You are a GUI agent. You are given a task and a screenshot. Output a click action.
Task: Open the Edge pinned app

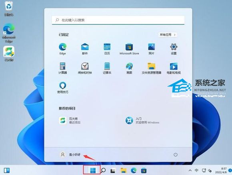63,49
